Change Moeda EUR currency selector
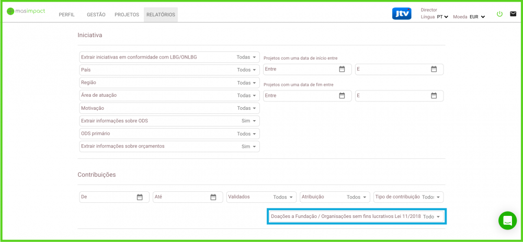Image resolution: width=523 pixels, height=242 pixels. click(x=477, y=17)
